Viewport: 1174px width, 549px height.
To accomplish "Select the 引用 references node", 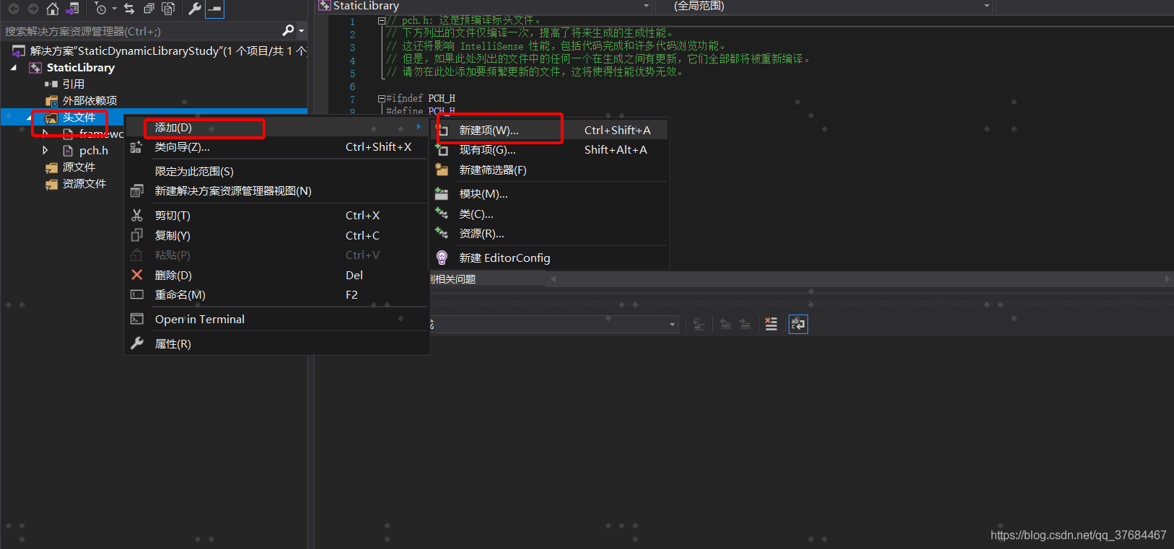I will pos(73,84).
